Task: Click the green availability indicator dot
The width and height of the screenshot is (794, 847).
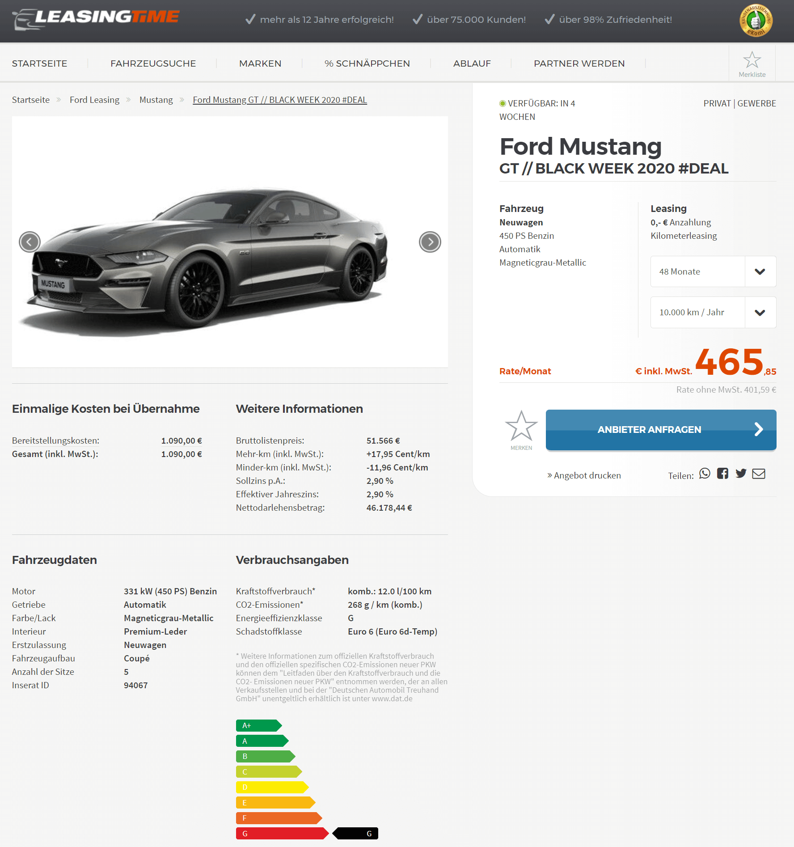Action: pyautogui.click(x=503, y=103)
